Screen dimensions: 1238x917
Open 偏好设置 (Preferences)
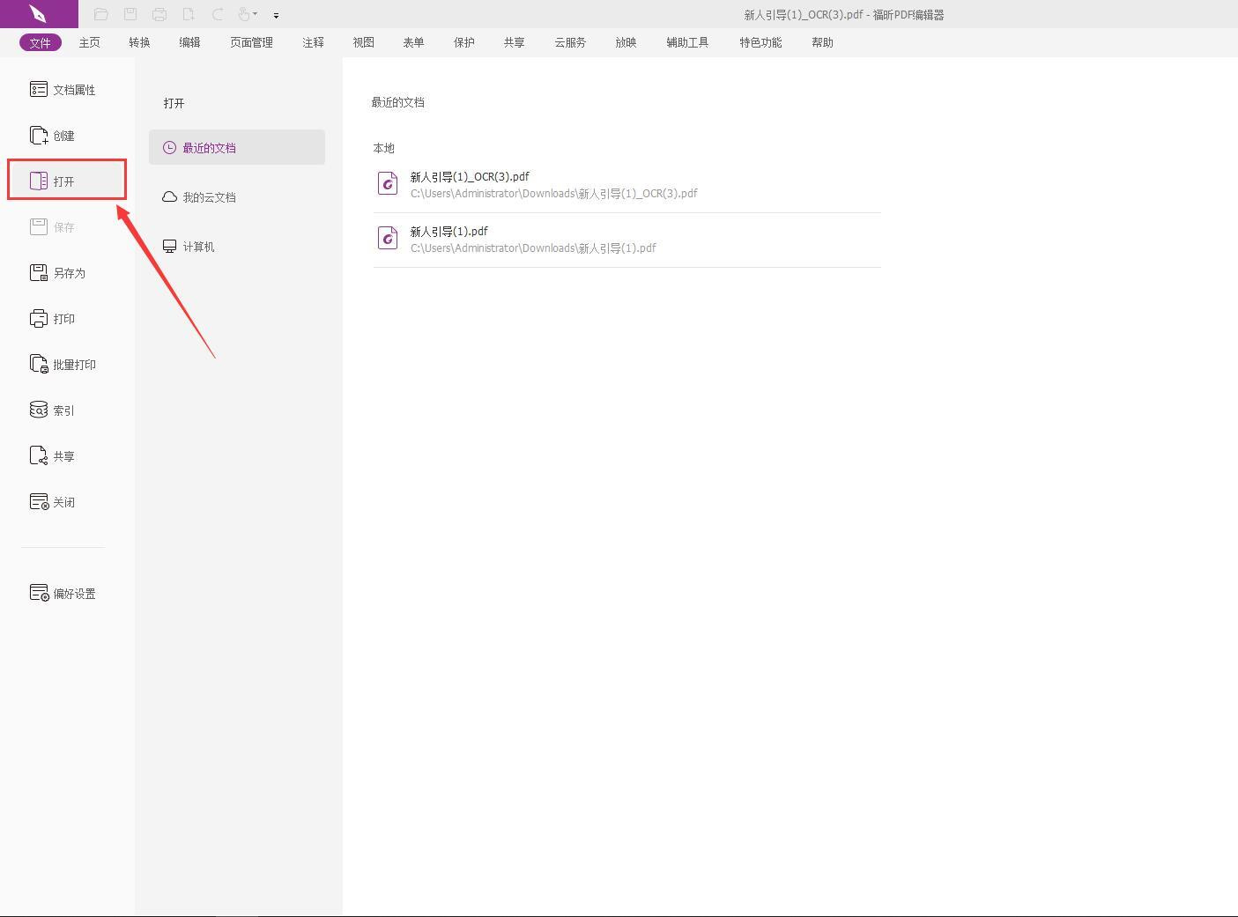pyautogui.click(x=63, y=594)
